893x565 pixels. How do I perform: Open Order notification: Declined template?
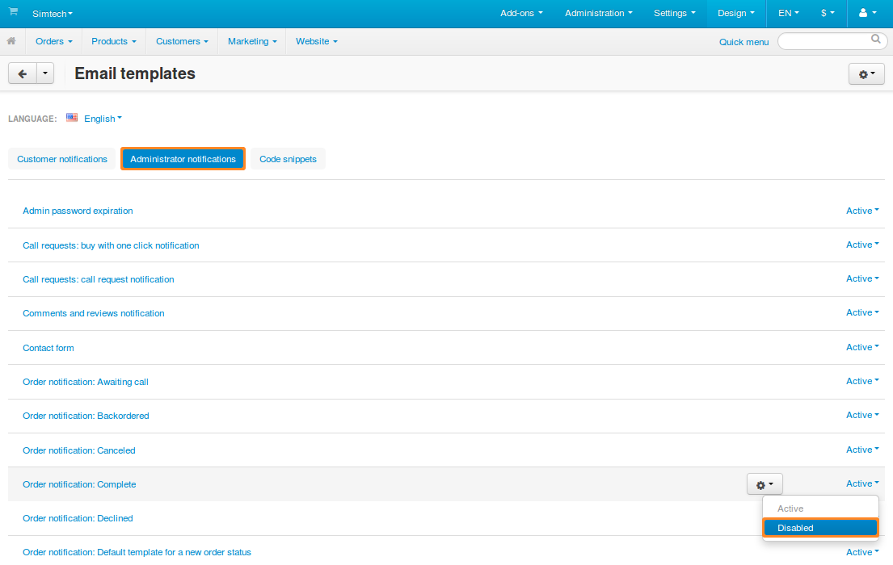click(x=78, y=518)
